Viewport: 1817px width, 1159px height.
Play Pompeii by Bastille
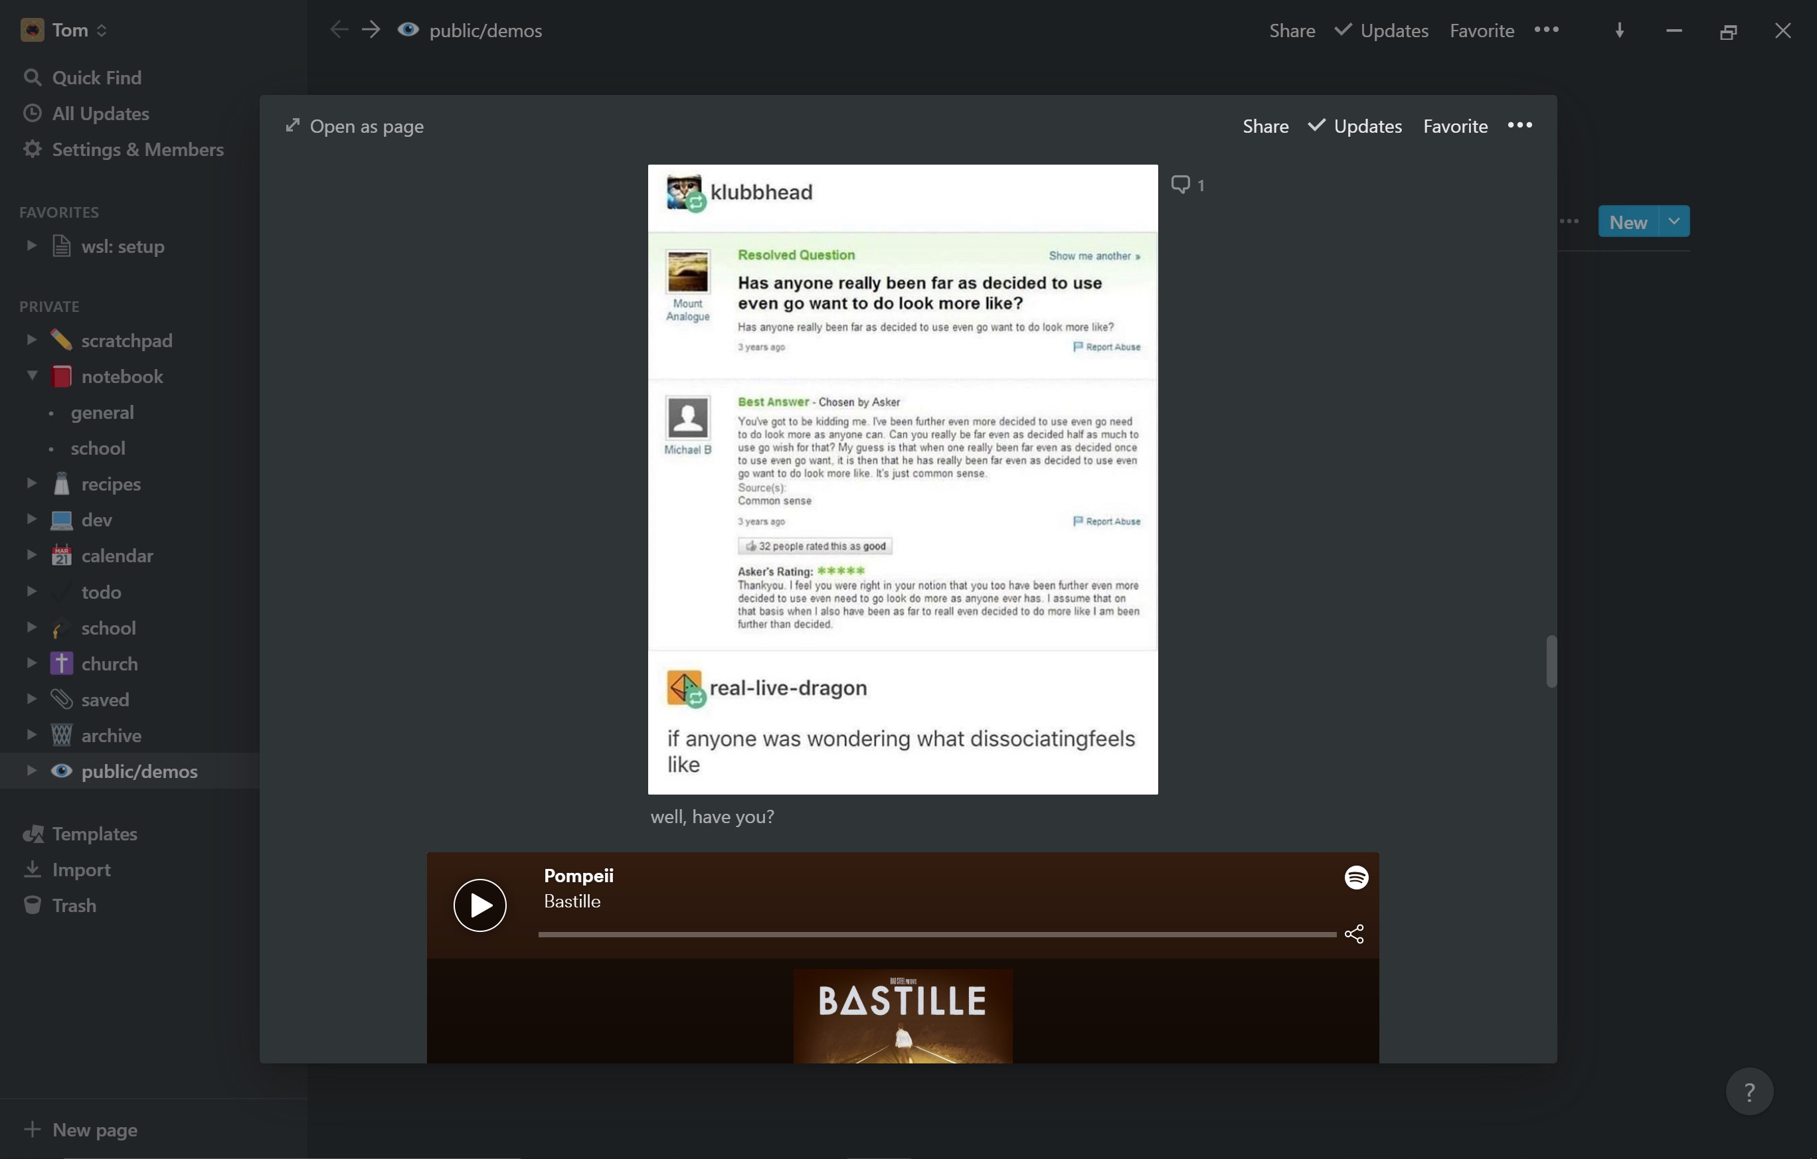click(480, 905)
